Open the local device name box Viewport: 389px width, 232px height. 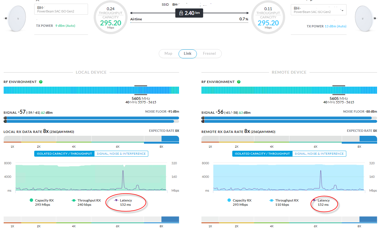coord(61,9)
